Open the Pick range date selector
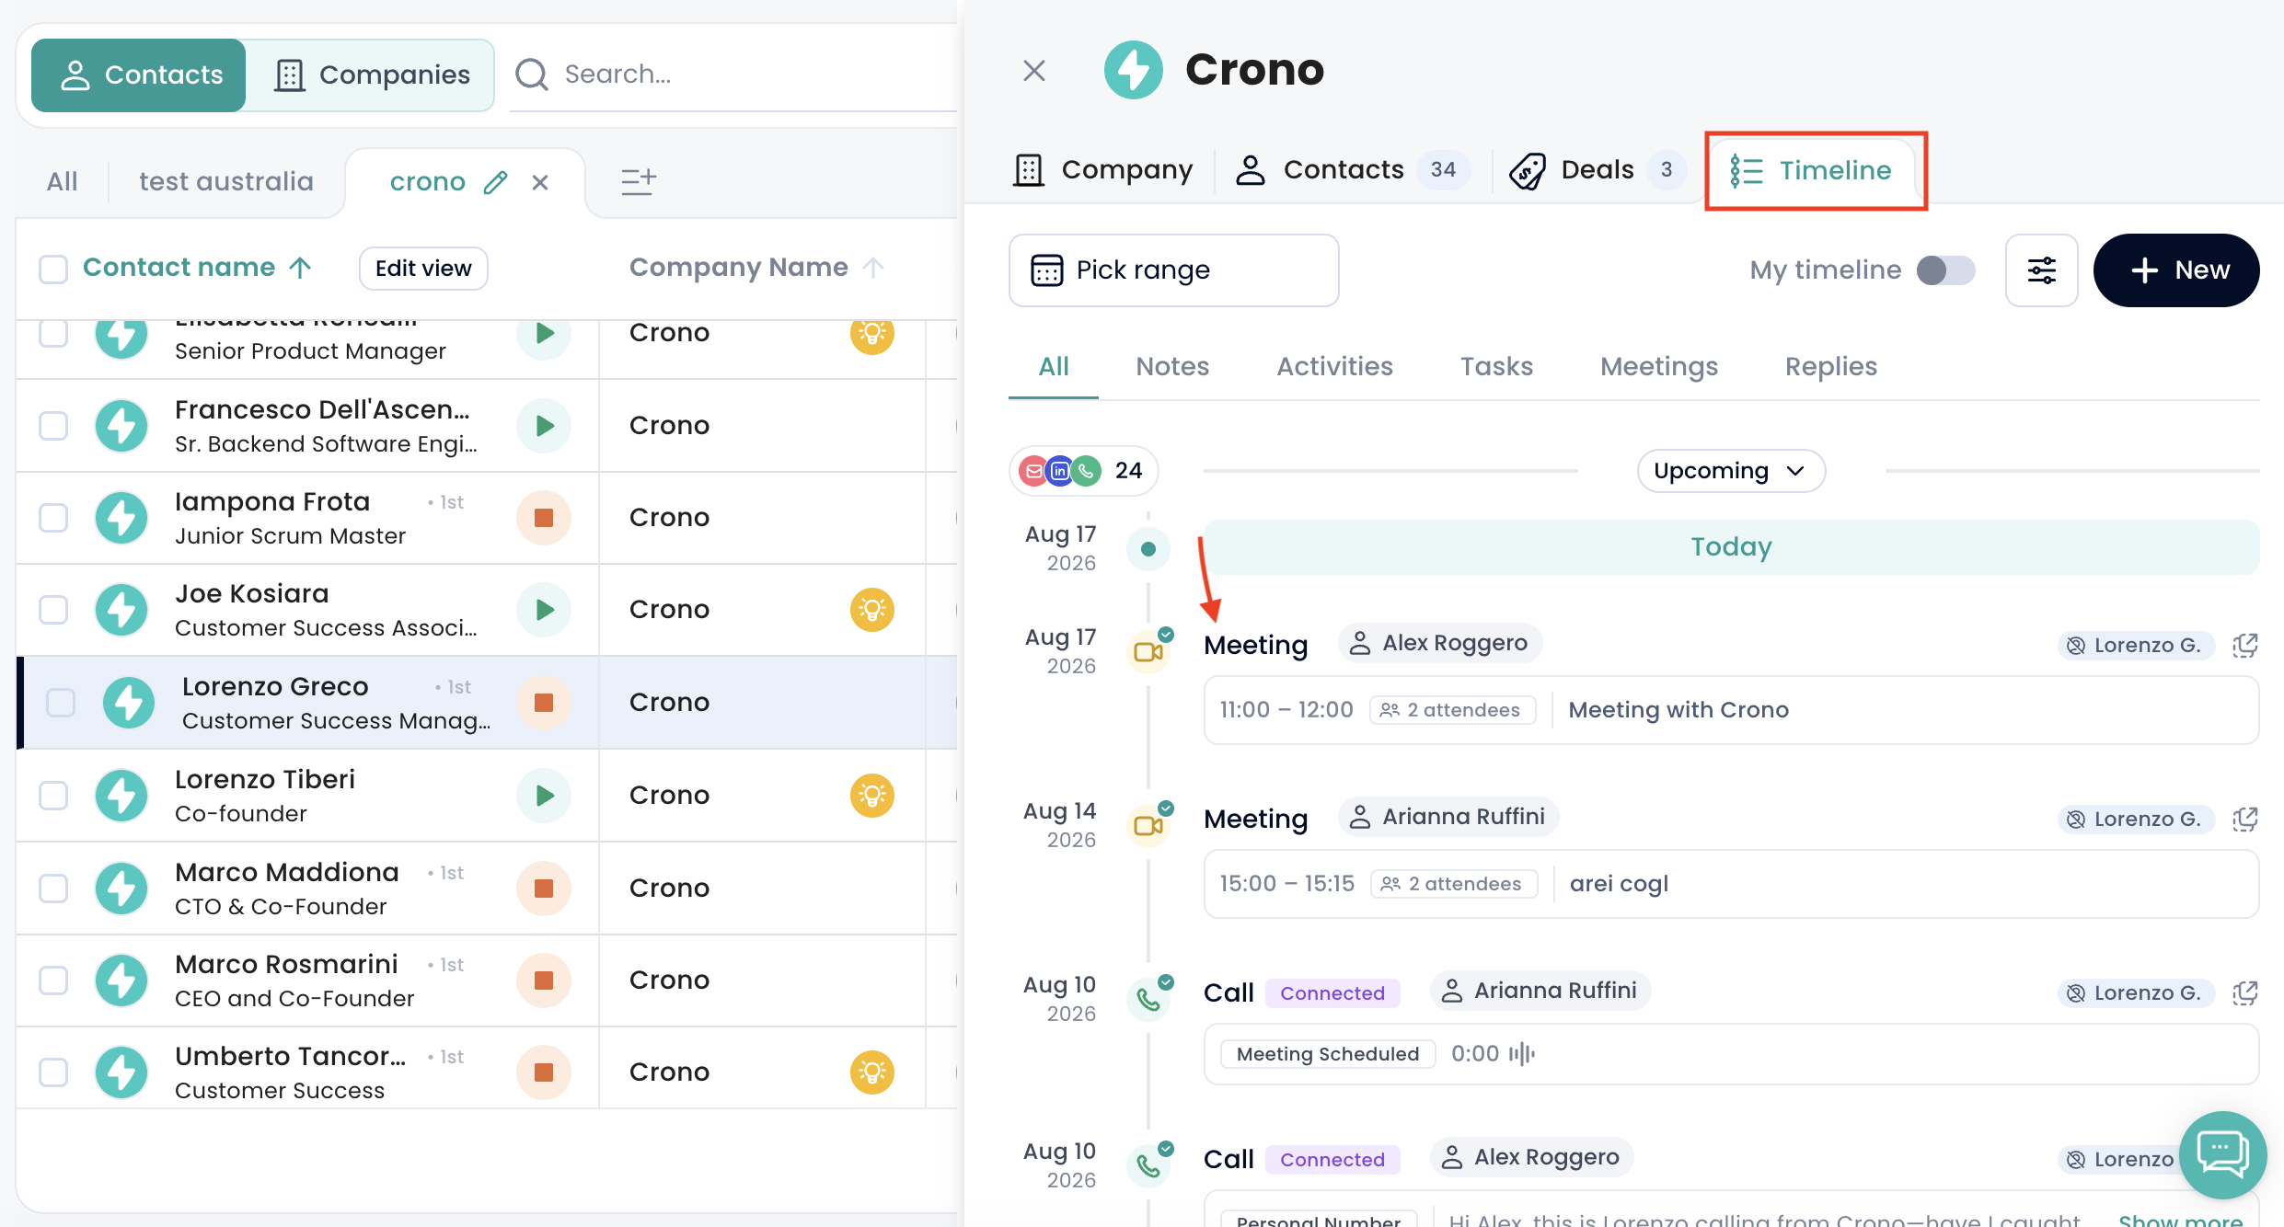Image resolution: width=2284 pixels, height=1227 pixels. (x=1173, y=270)
